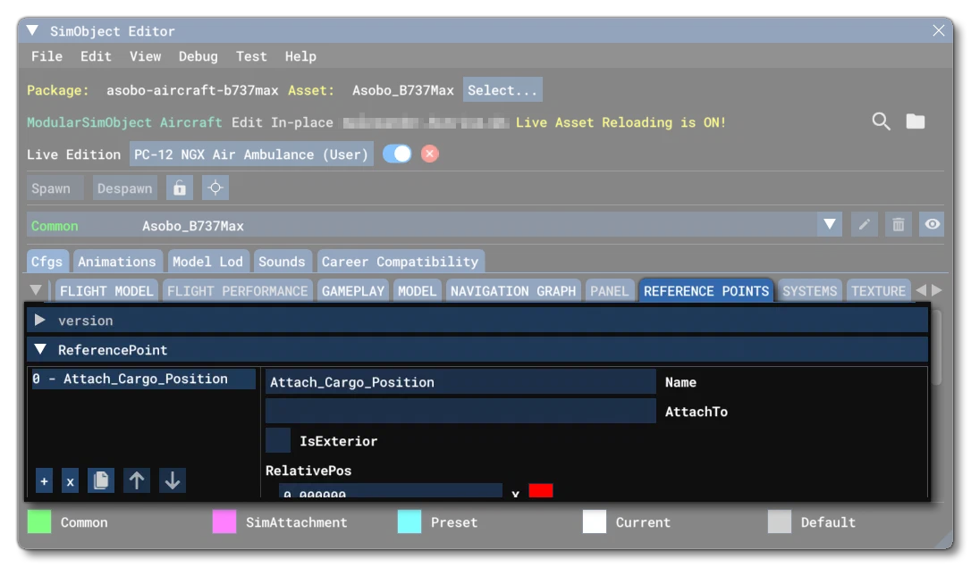
Task: Click the search magnifier icon
Action: tap(882, 121)
